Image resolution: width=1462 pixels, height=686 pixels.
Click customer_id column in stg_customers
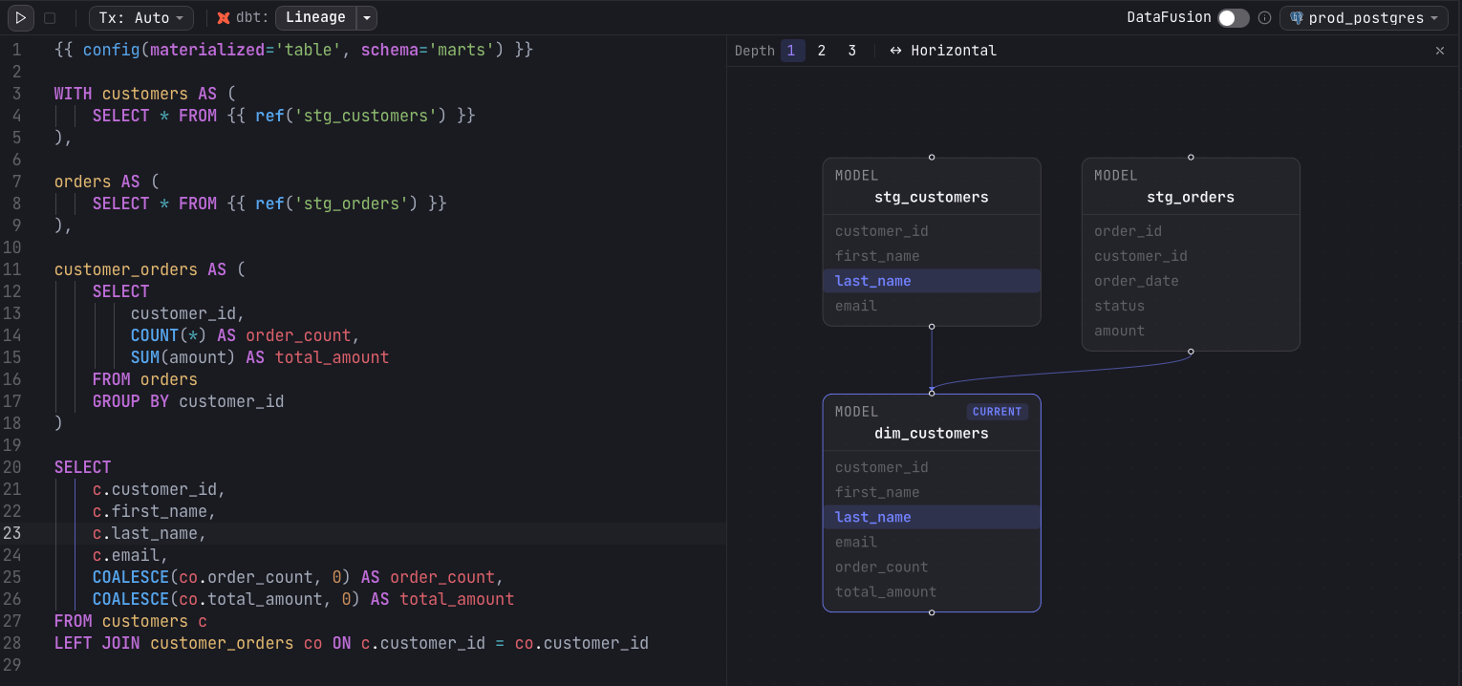pyautogui.click(x=932, y=231)
